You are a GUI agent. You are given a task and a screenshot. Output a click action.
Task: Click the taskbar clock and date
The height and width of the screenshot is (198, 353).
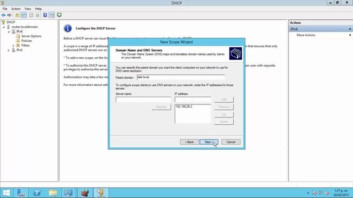(x=341, y=193)
